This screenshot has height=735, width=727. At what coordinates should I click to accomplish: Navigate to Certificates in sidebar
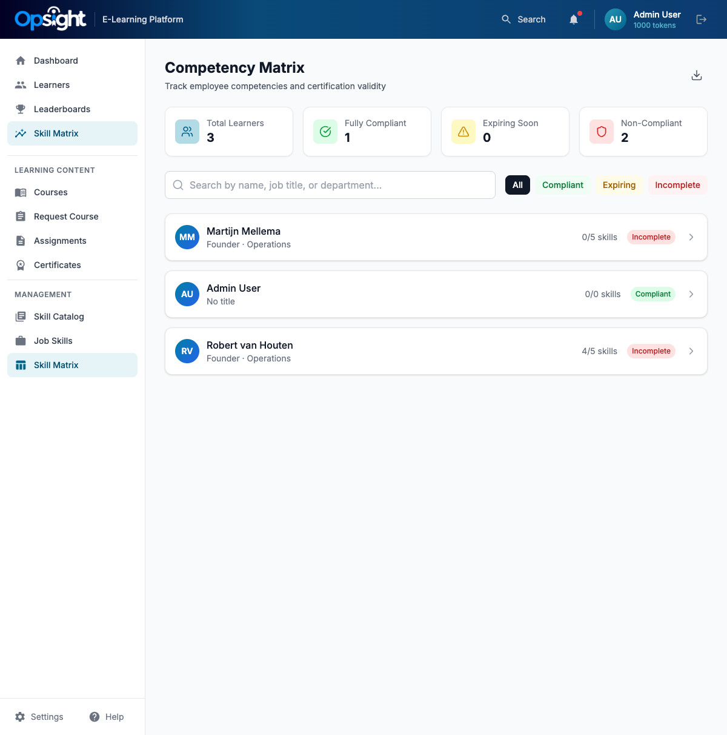click(x=57, y=265)
